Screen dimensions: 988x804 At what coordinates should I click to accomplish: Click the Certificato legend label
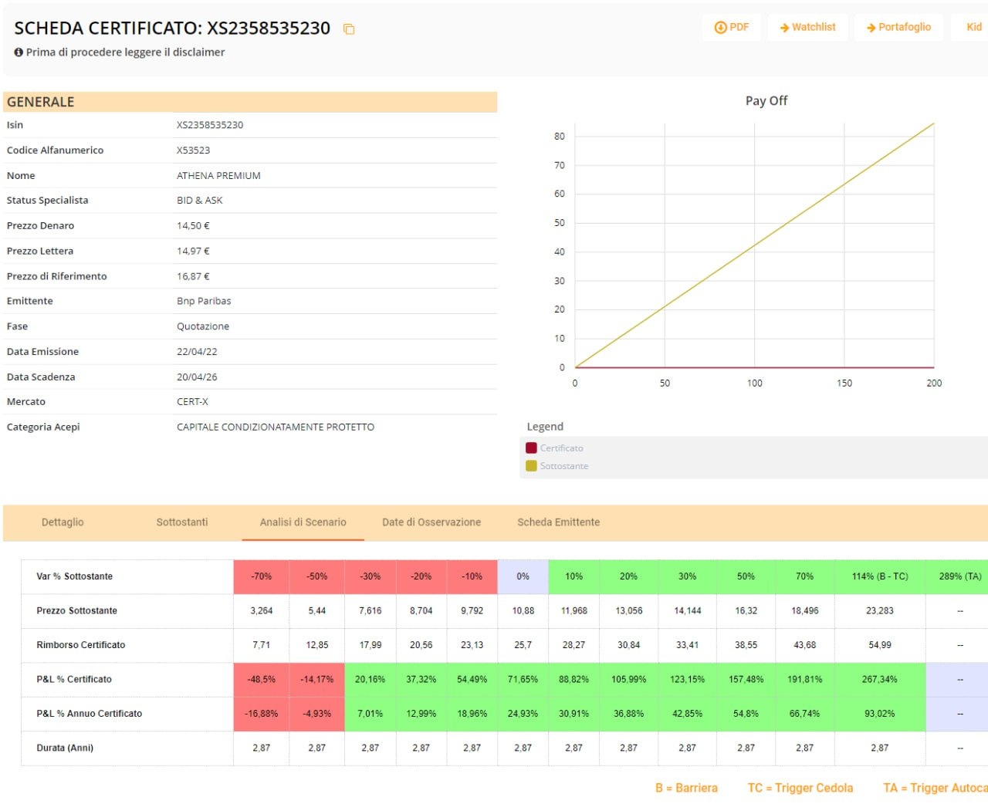pos(561,448)
